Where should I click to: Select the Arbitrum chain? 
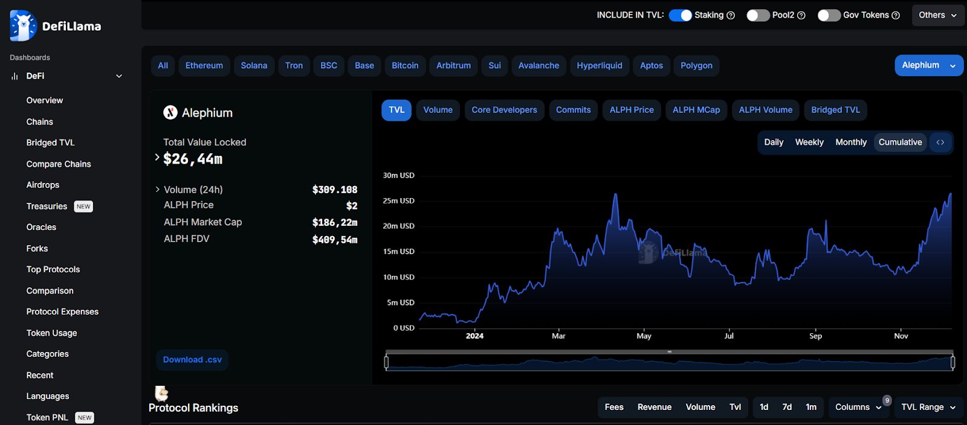(454, 66)
